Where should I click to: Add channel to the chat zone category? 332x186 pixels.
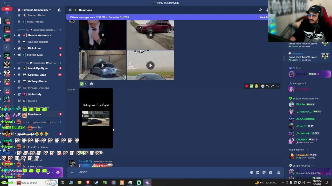(x=60, y=63)
